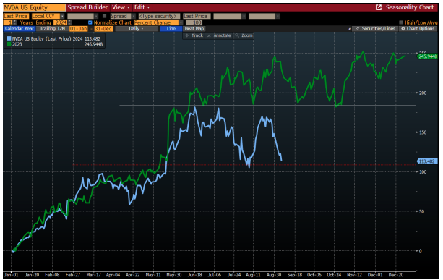Screen dimensions: 443x280
Task: Click the 200 y-axis label
Action: pyautogui.click(x=423, y=93)
